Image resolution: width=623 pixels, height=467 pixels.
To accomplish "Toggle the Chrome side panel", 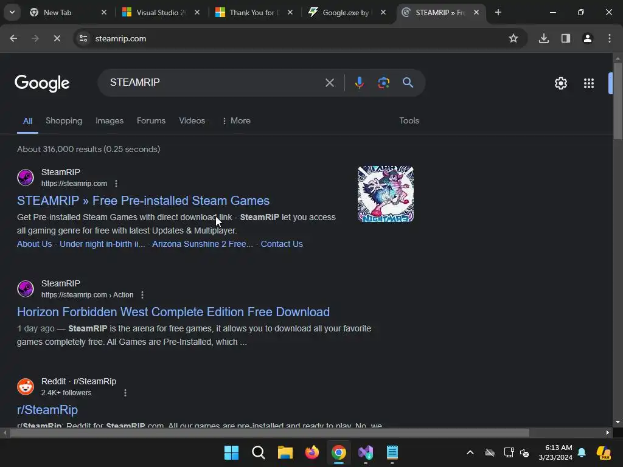I will pyautogui.click(x=566, y=38).
